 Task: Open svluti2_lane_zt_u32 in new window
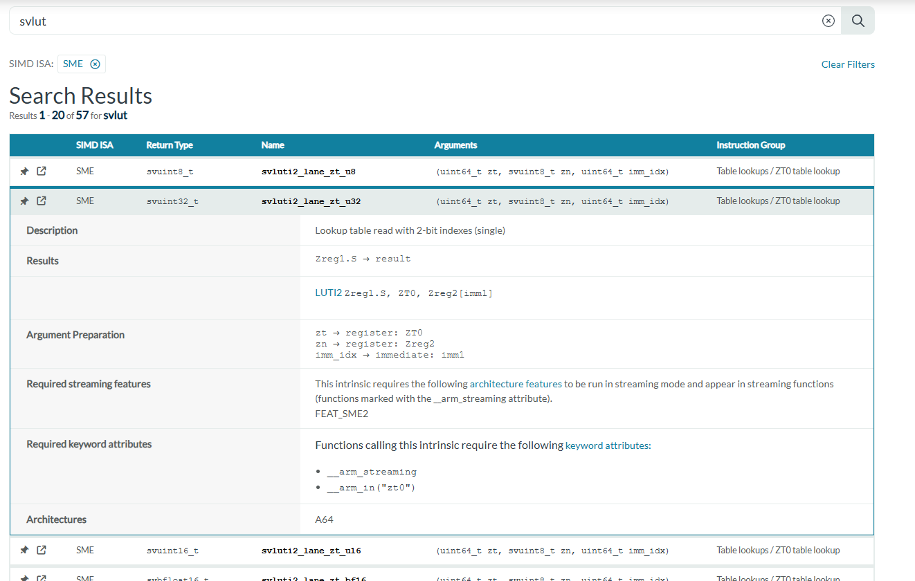coord(42,201)
